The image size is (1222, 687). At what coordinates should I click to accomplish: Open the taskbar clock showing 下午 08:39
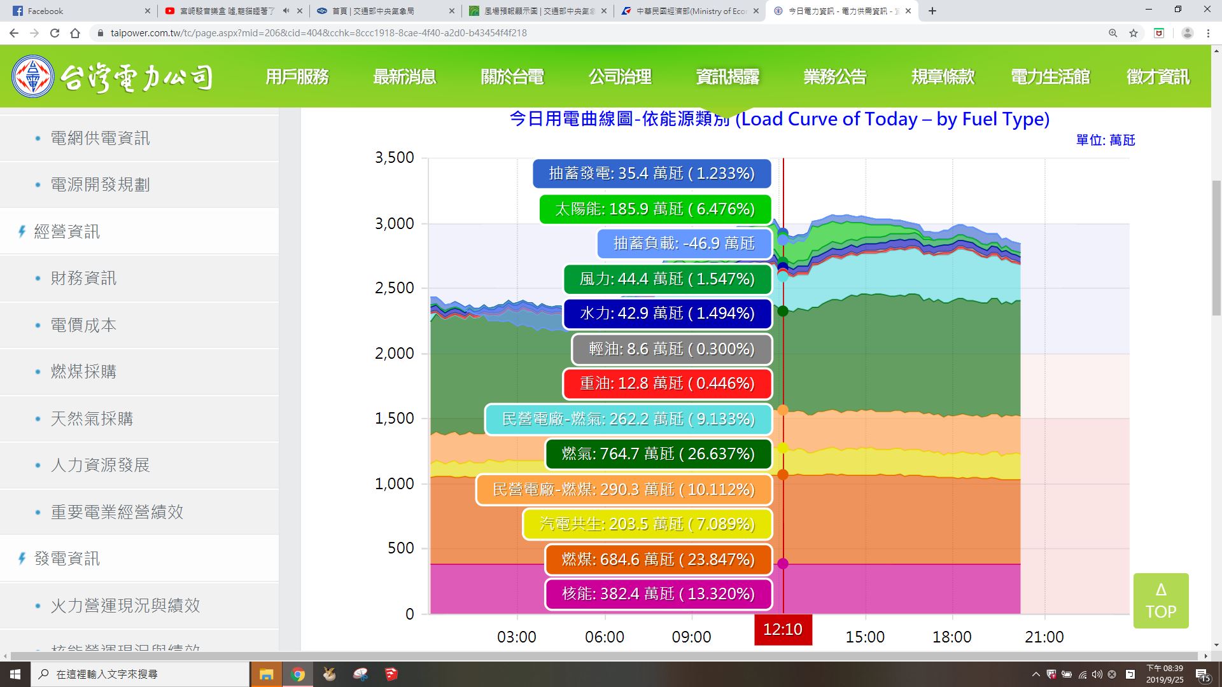coord(1165,674)
